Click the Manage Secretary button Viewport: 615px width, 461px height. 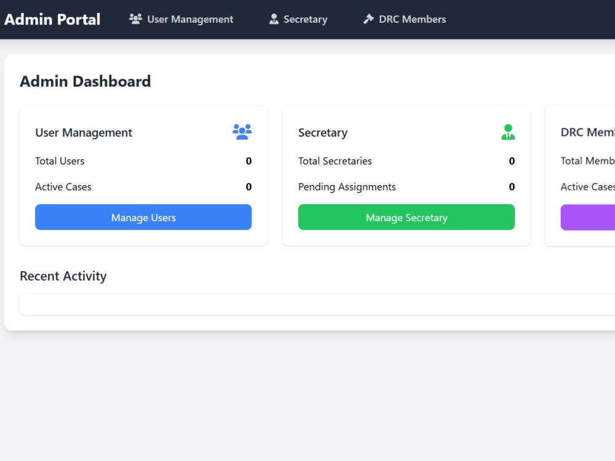tap(407, 217)
